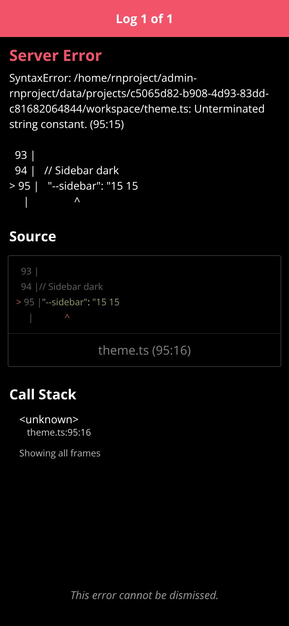Click line 93 in the source box
This screenshot has width=289, height=626.
(29, 271)
